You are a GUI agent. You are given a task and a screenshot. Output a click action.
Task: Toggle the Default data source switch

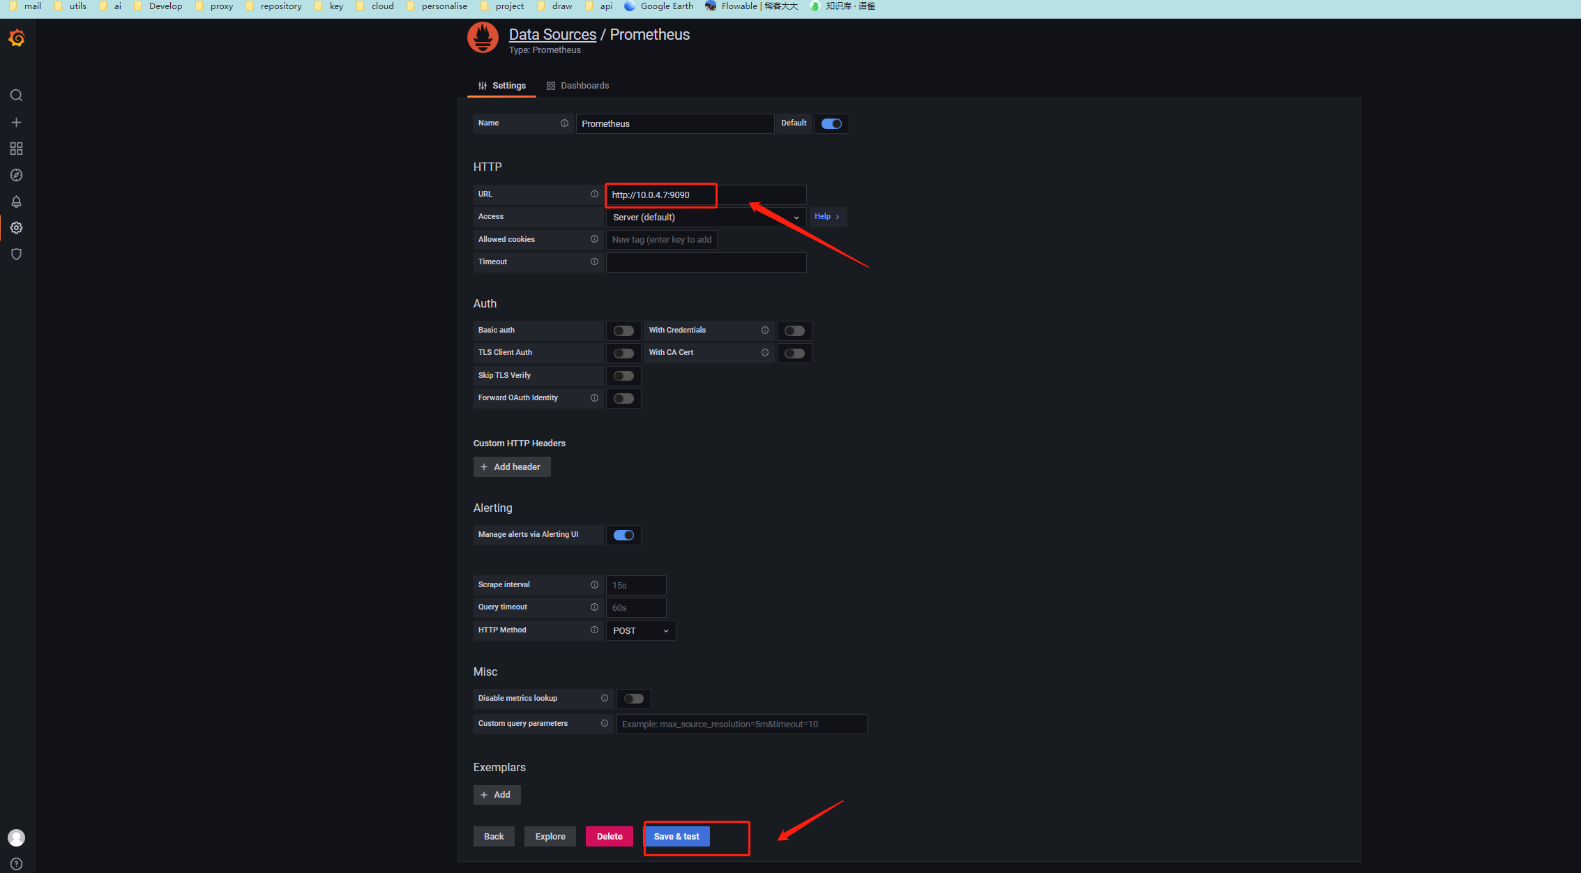tap(831, 124)
